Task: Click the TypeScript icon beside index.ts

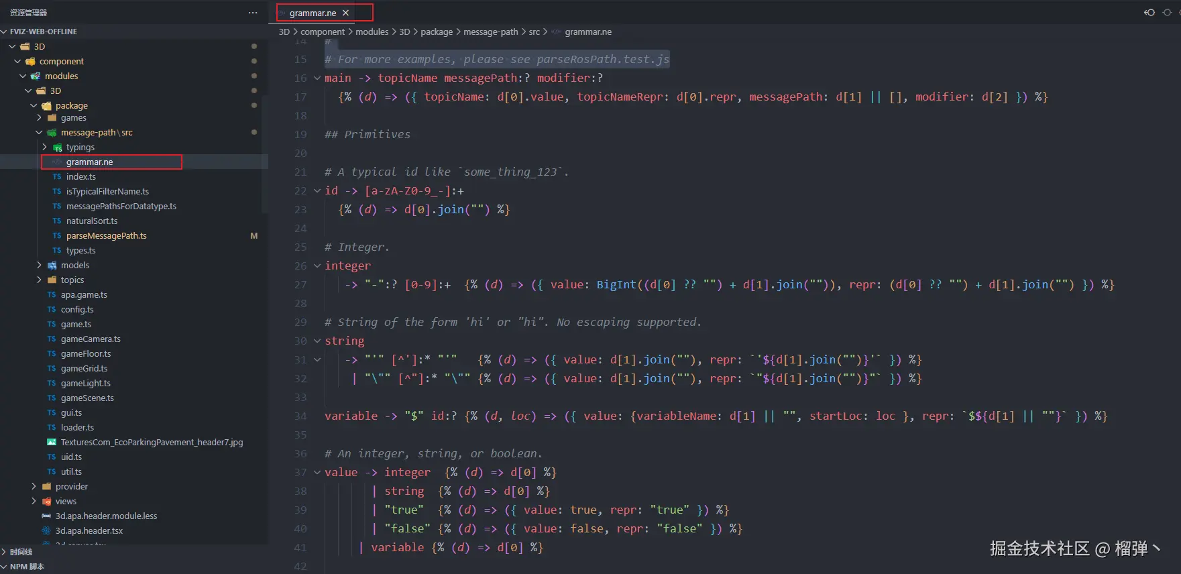Action: pyautogui.click(x=57, y=176)
